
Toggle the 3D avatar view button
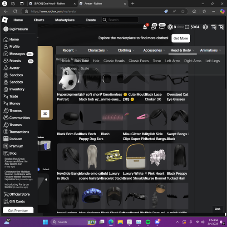pyautogui.click(x=45, y=114)
